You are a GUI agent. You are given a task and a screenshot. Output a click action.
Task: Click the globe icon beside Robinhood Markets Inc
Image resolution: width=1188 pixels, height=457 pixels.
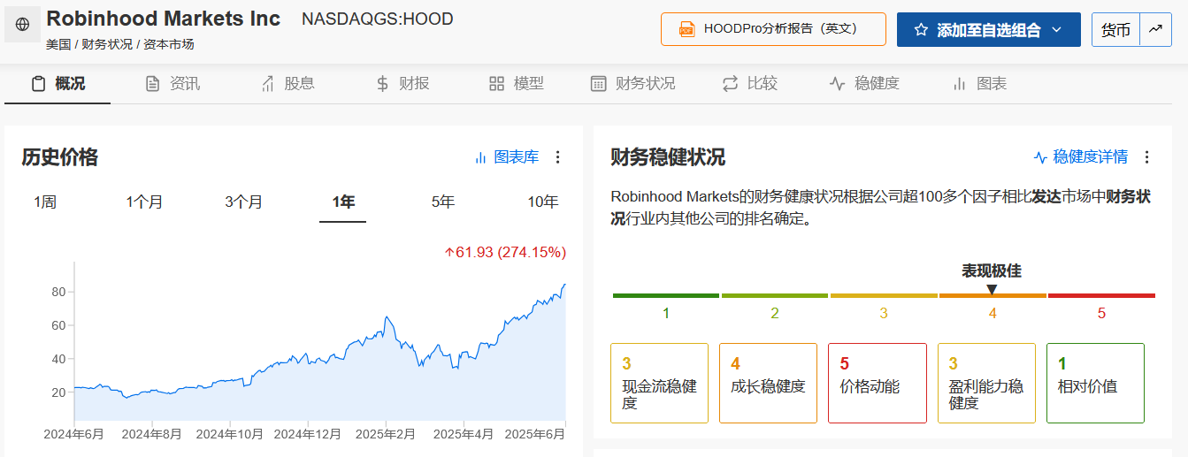pyautogui.click(x=22, y=24)
